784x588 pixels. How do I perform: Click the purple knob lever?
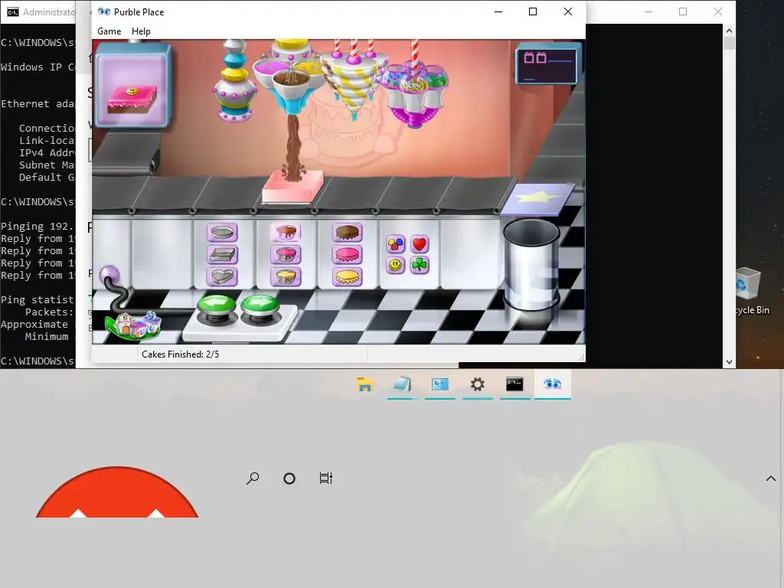(x=109, y=275)
